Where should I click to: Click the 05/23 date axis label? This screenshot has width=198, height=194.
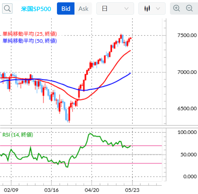(132, 190)
